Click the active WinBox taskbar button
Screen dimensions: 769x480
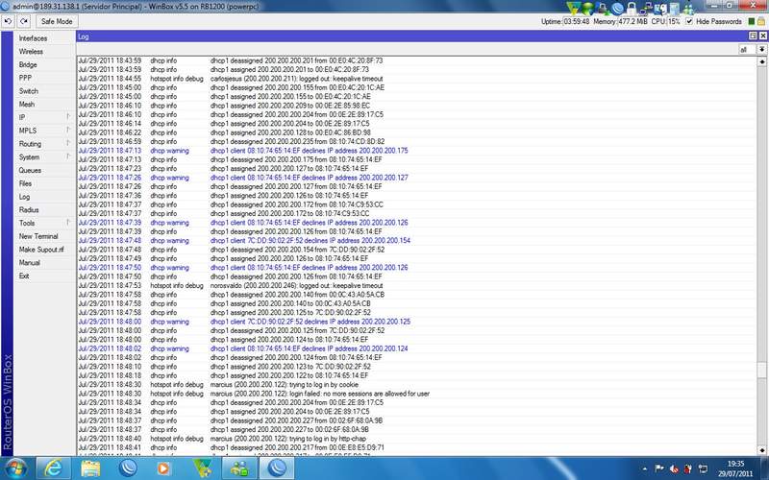277,468
